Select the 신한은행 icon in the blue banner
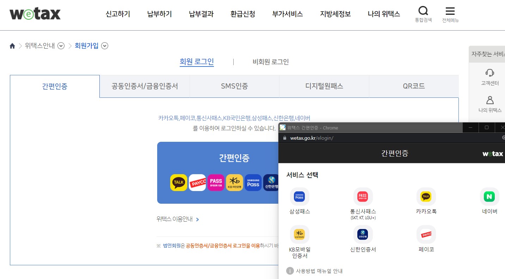The height and width of the screenshot is (279, 505). tap(271, 183)
